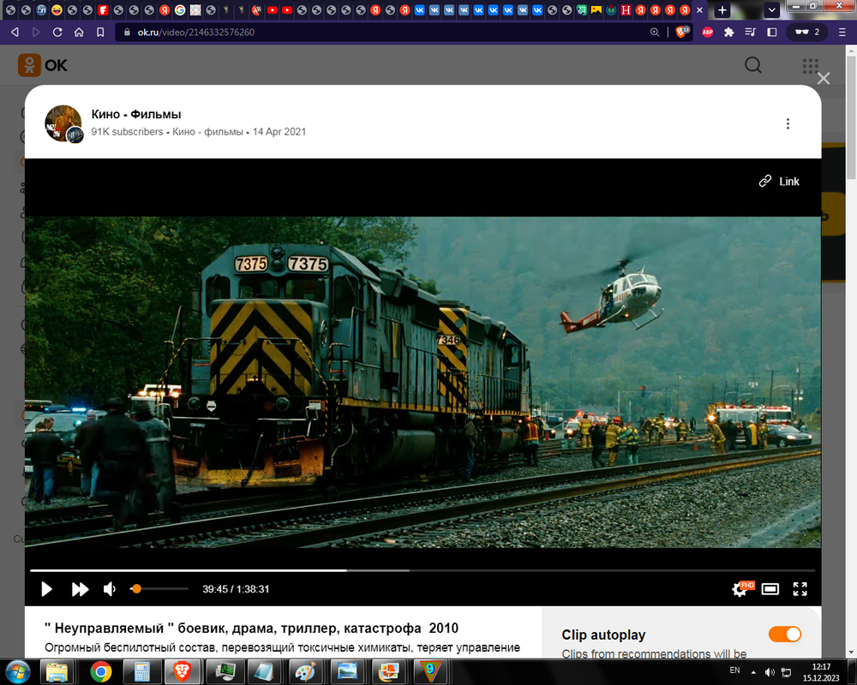Open File Explorer from taskbar

(57, 671)
